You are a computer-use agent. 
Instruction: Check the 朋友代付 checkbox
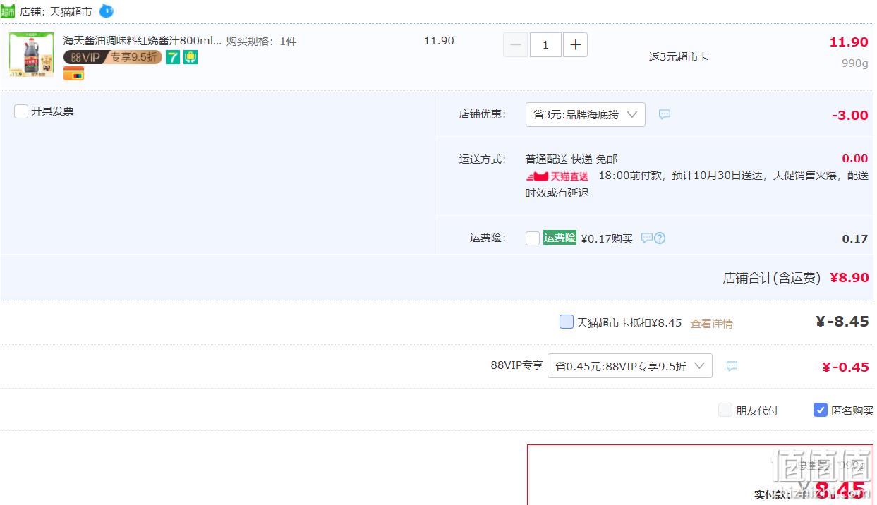725,410
